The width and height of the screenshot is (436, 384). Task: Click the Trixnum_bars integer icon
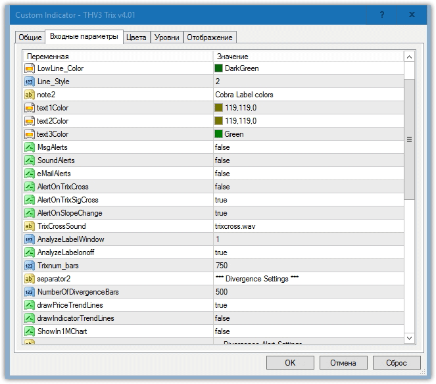click(30, 266)
